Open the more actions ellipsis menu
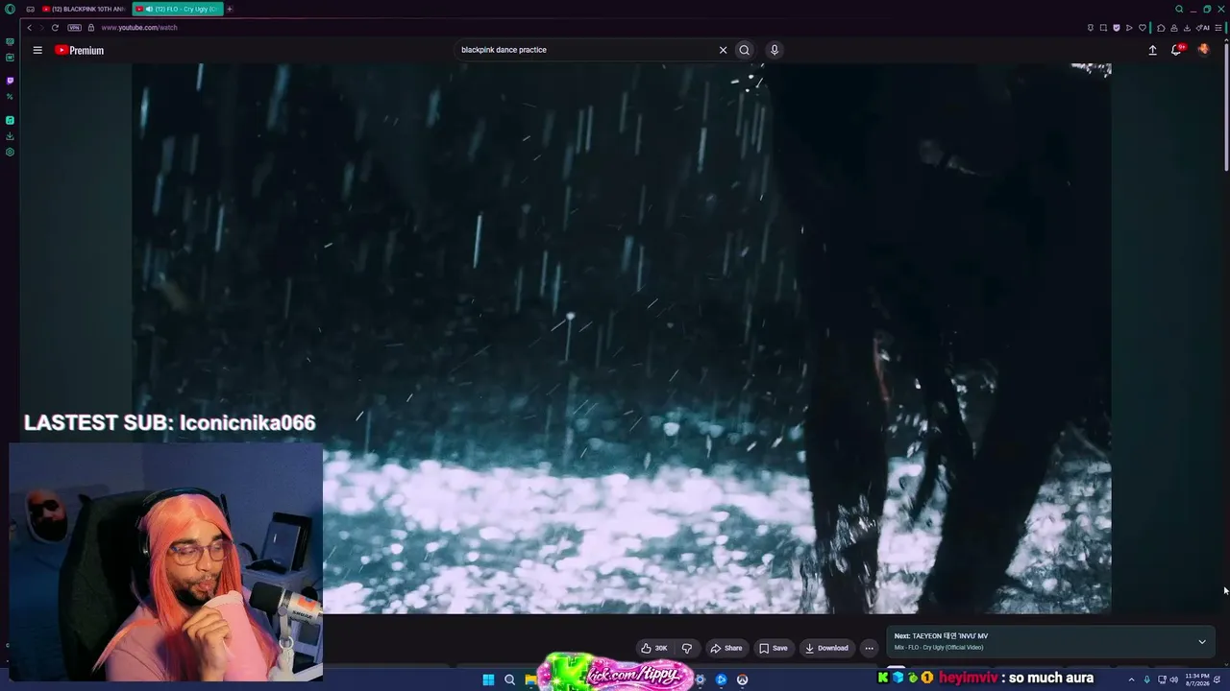Image resolution: width=1230 pixels, height=691 pixels. (869, 648)
